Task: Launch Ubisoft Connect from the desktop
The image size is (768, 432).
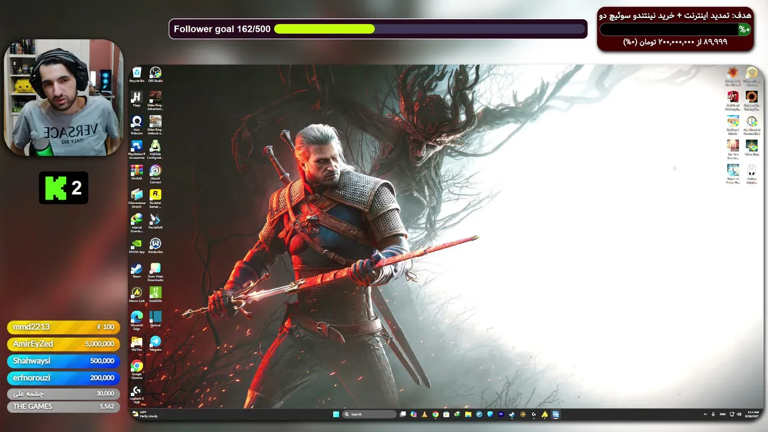Action: point(155,174)
